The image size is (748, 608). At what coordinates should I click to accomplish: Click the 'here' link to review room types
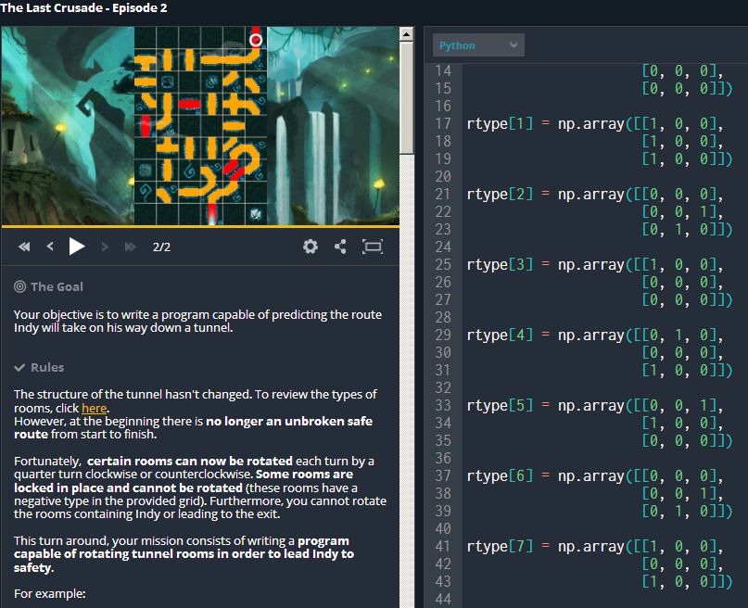(x=94, y=408)
